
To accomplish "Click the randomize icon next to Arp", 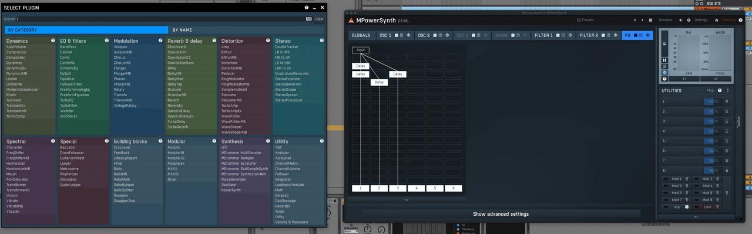I will point(687,206).
